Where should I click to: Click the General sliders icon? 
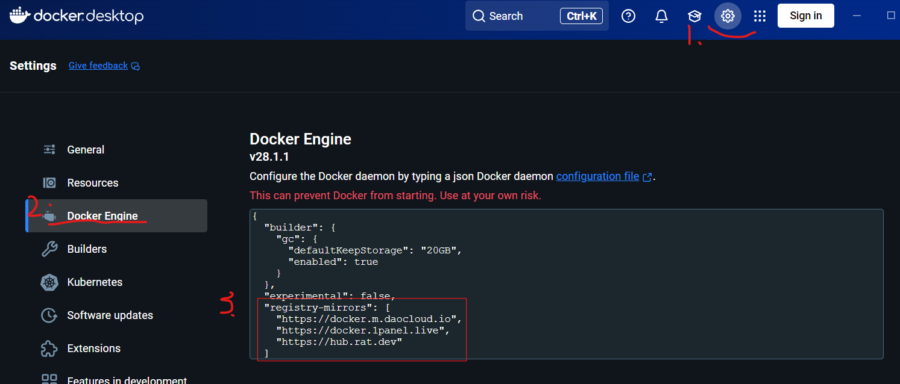click(49, 150)
